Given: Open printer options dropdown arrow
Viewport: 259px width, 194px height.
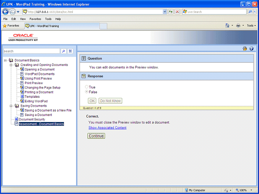Looking at the screenshot, I should pos(243,25).
